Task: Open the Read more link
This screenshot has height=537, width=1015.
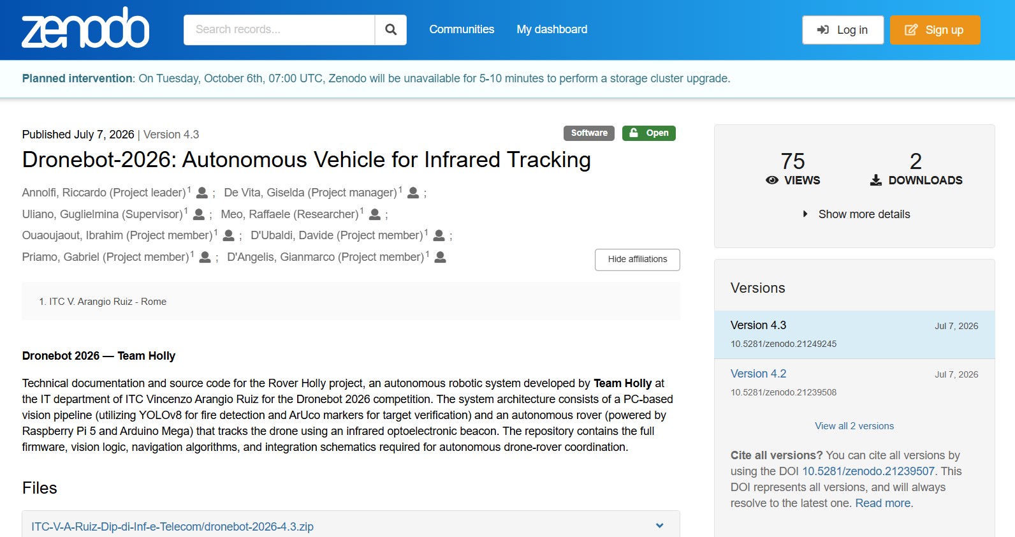Action: pyautogui.click(x=883, y=503)
